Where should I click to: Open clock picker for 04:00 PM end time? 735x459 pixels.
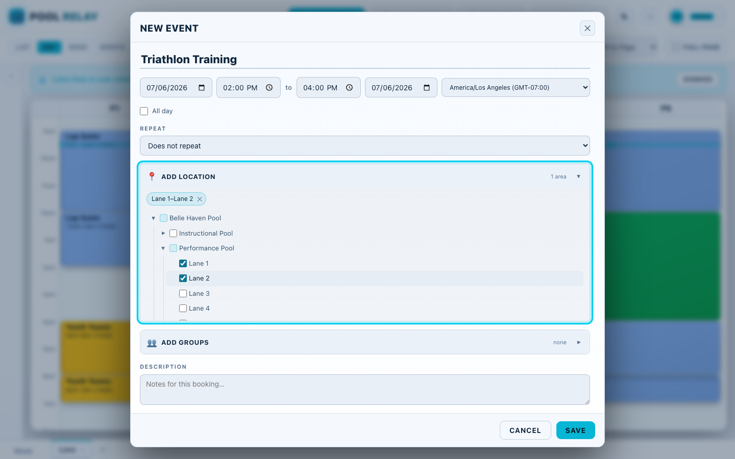[x=350, y=88]
